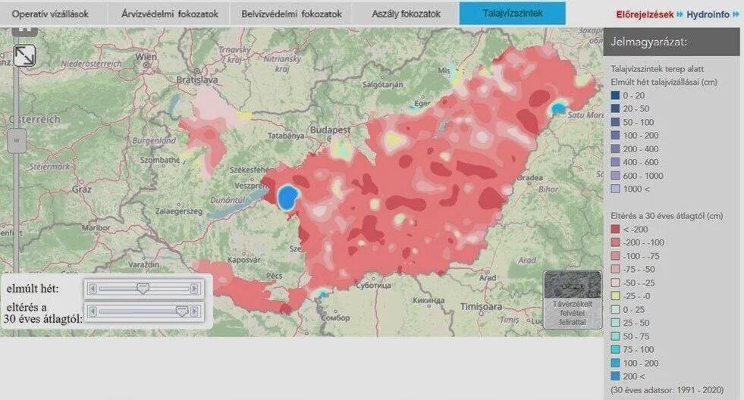
Task: Click the right arrow of elmúlt hét slider
Action: tap(194, 289)
